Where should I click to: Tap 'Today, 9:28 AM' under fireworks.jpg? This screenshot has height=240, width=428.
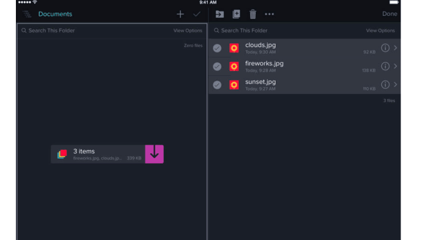tap(260, 70)
